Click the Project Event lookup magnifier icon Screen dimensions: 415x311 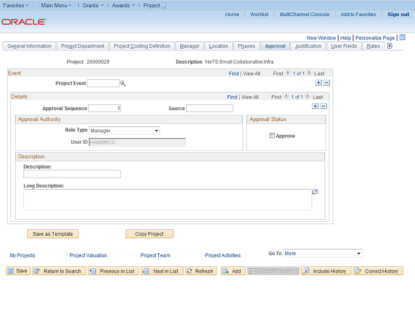[123, 84]
